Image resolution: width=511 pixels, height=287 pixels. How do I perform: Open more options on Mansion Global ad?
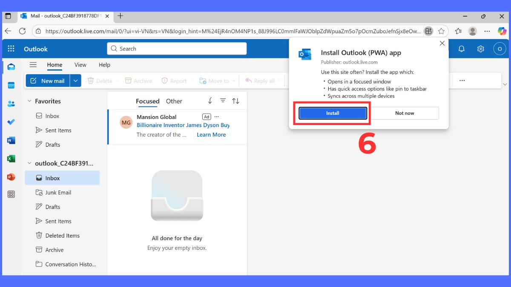point(217,117)
